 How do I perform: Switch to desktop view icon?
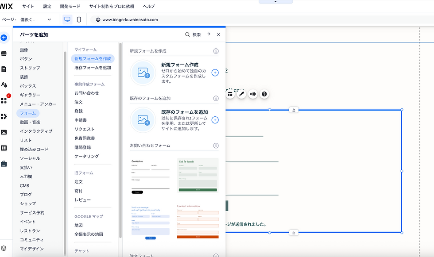(67, 19)
